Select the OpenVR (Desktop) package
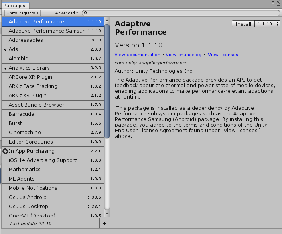 53,215
